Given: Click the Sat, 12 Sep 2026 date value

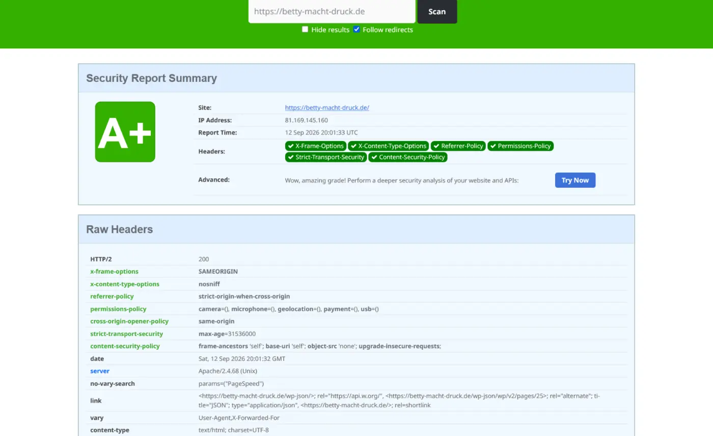Looking at the screenshot, I should [x=242, y=359].
